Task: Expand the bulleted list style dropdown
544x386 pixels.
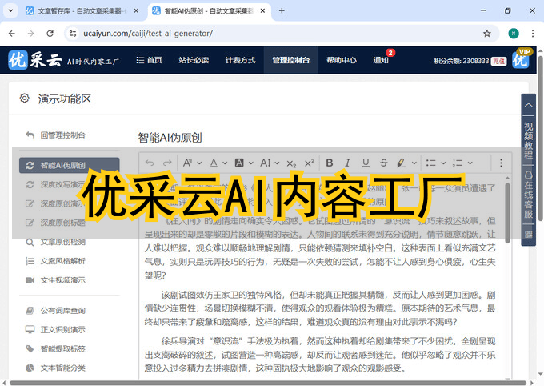Action: (x=442, y=163)
